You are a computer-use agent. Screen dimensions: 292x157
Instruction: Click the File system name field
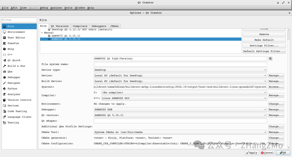[x=180, y=64]
